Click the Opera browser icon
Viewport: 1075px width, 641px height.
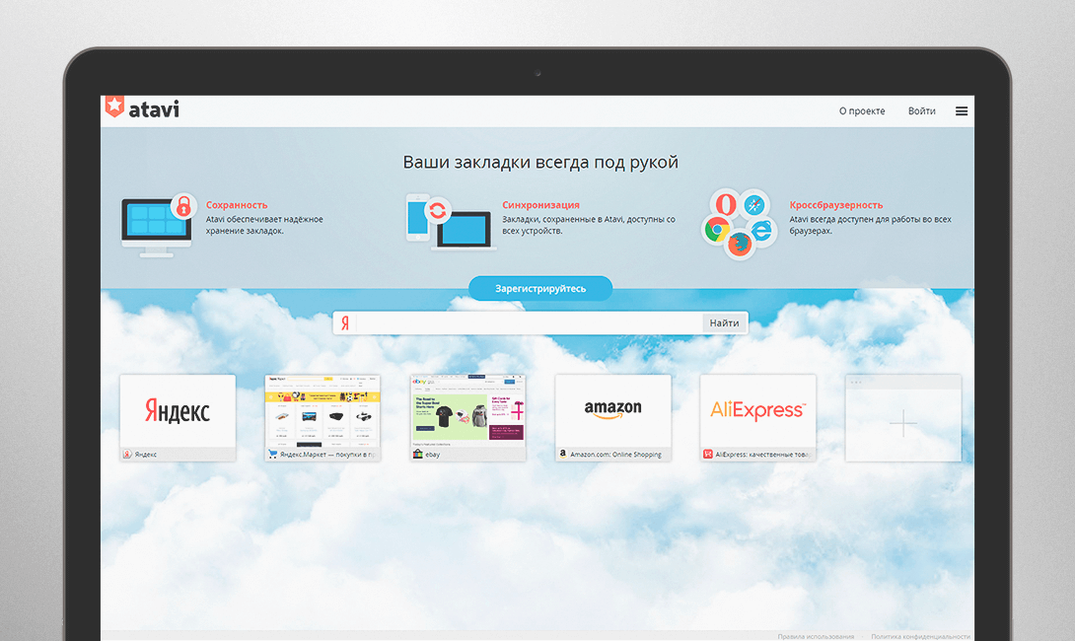pos(725,204)
